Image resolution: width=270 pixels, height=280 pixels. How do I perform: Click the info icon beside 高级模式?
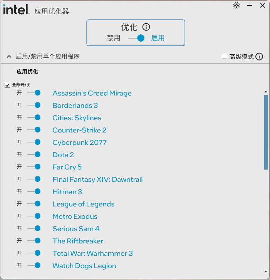point(259,57)
